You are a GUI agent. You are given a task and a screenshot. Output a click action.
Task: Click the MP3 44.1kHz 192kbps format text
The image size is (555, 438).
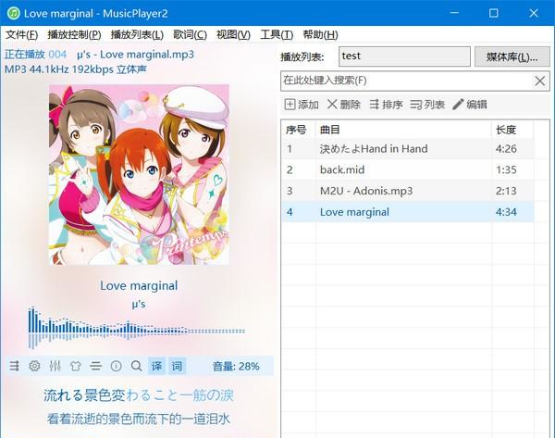(x=76, y=69)
